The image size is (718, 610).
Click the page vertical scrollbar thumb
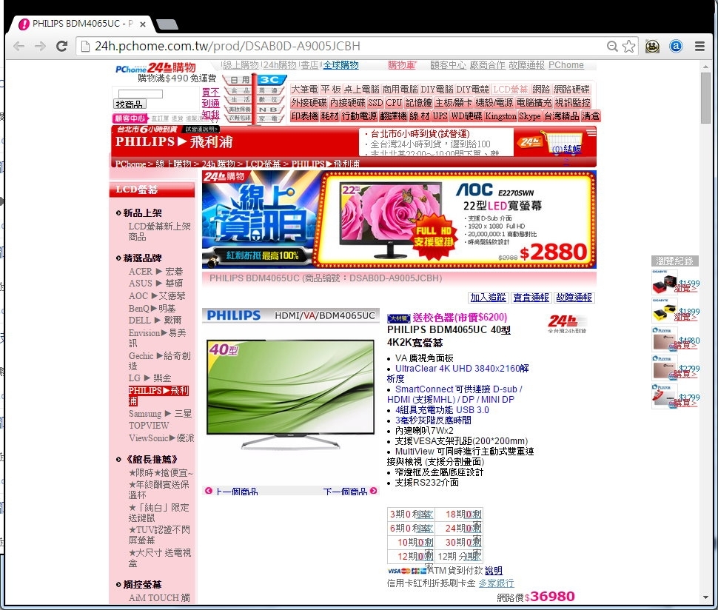coord(705,98)
